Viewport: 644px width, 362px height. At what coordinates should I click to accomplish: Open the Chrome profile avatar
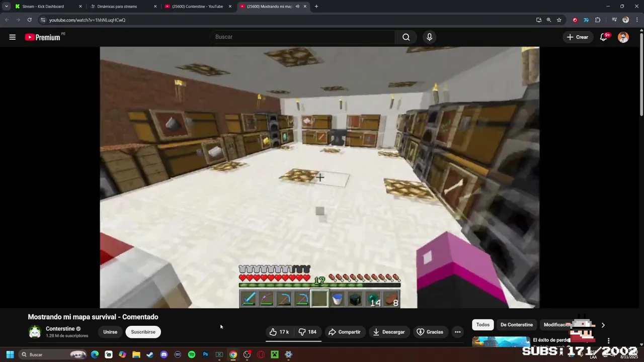[625, 20]
